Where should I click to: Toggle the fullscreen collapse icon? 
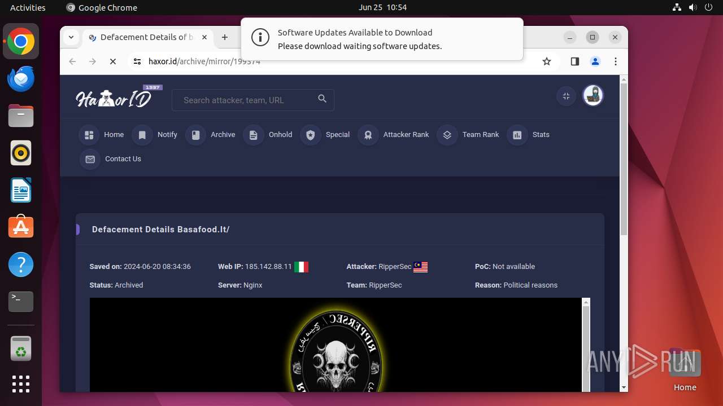[x=566, y=96]
